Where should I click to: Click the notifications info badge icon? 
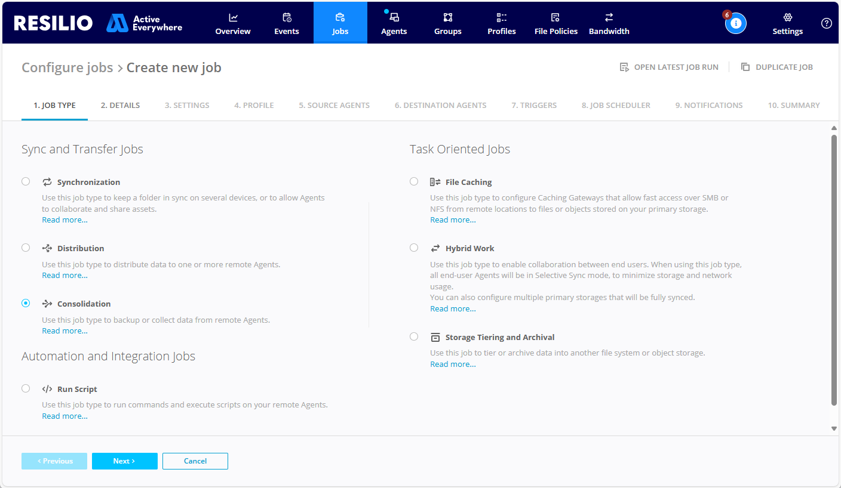point(736,23)
